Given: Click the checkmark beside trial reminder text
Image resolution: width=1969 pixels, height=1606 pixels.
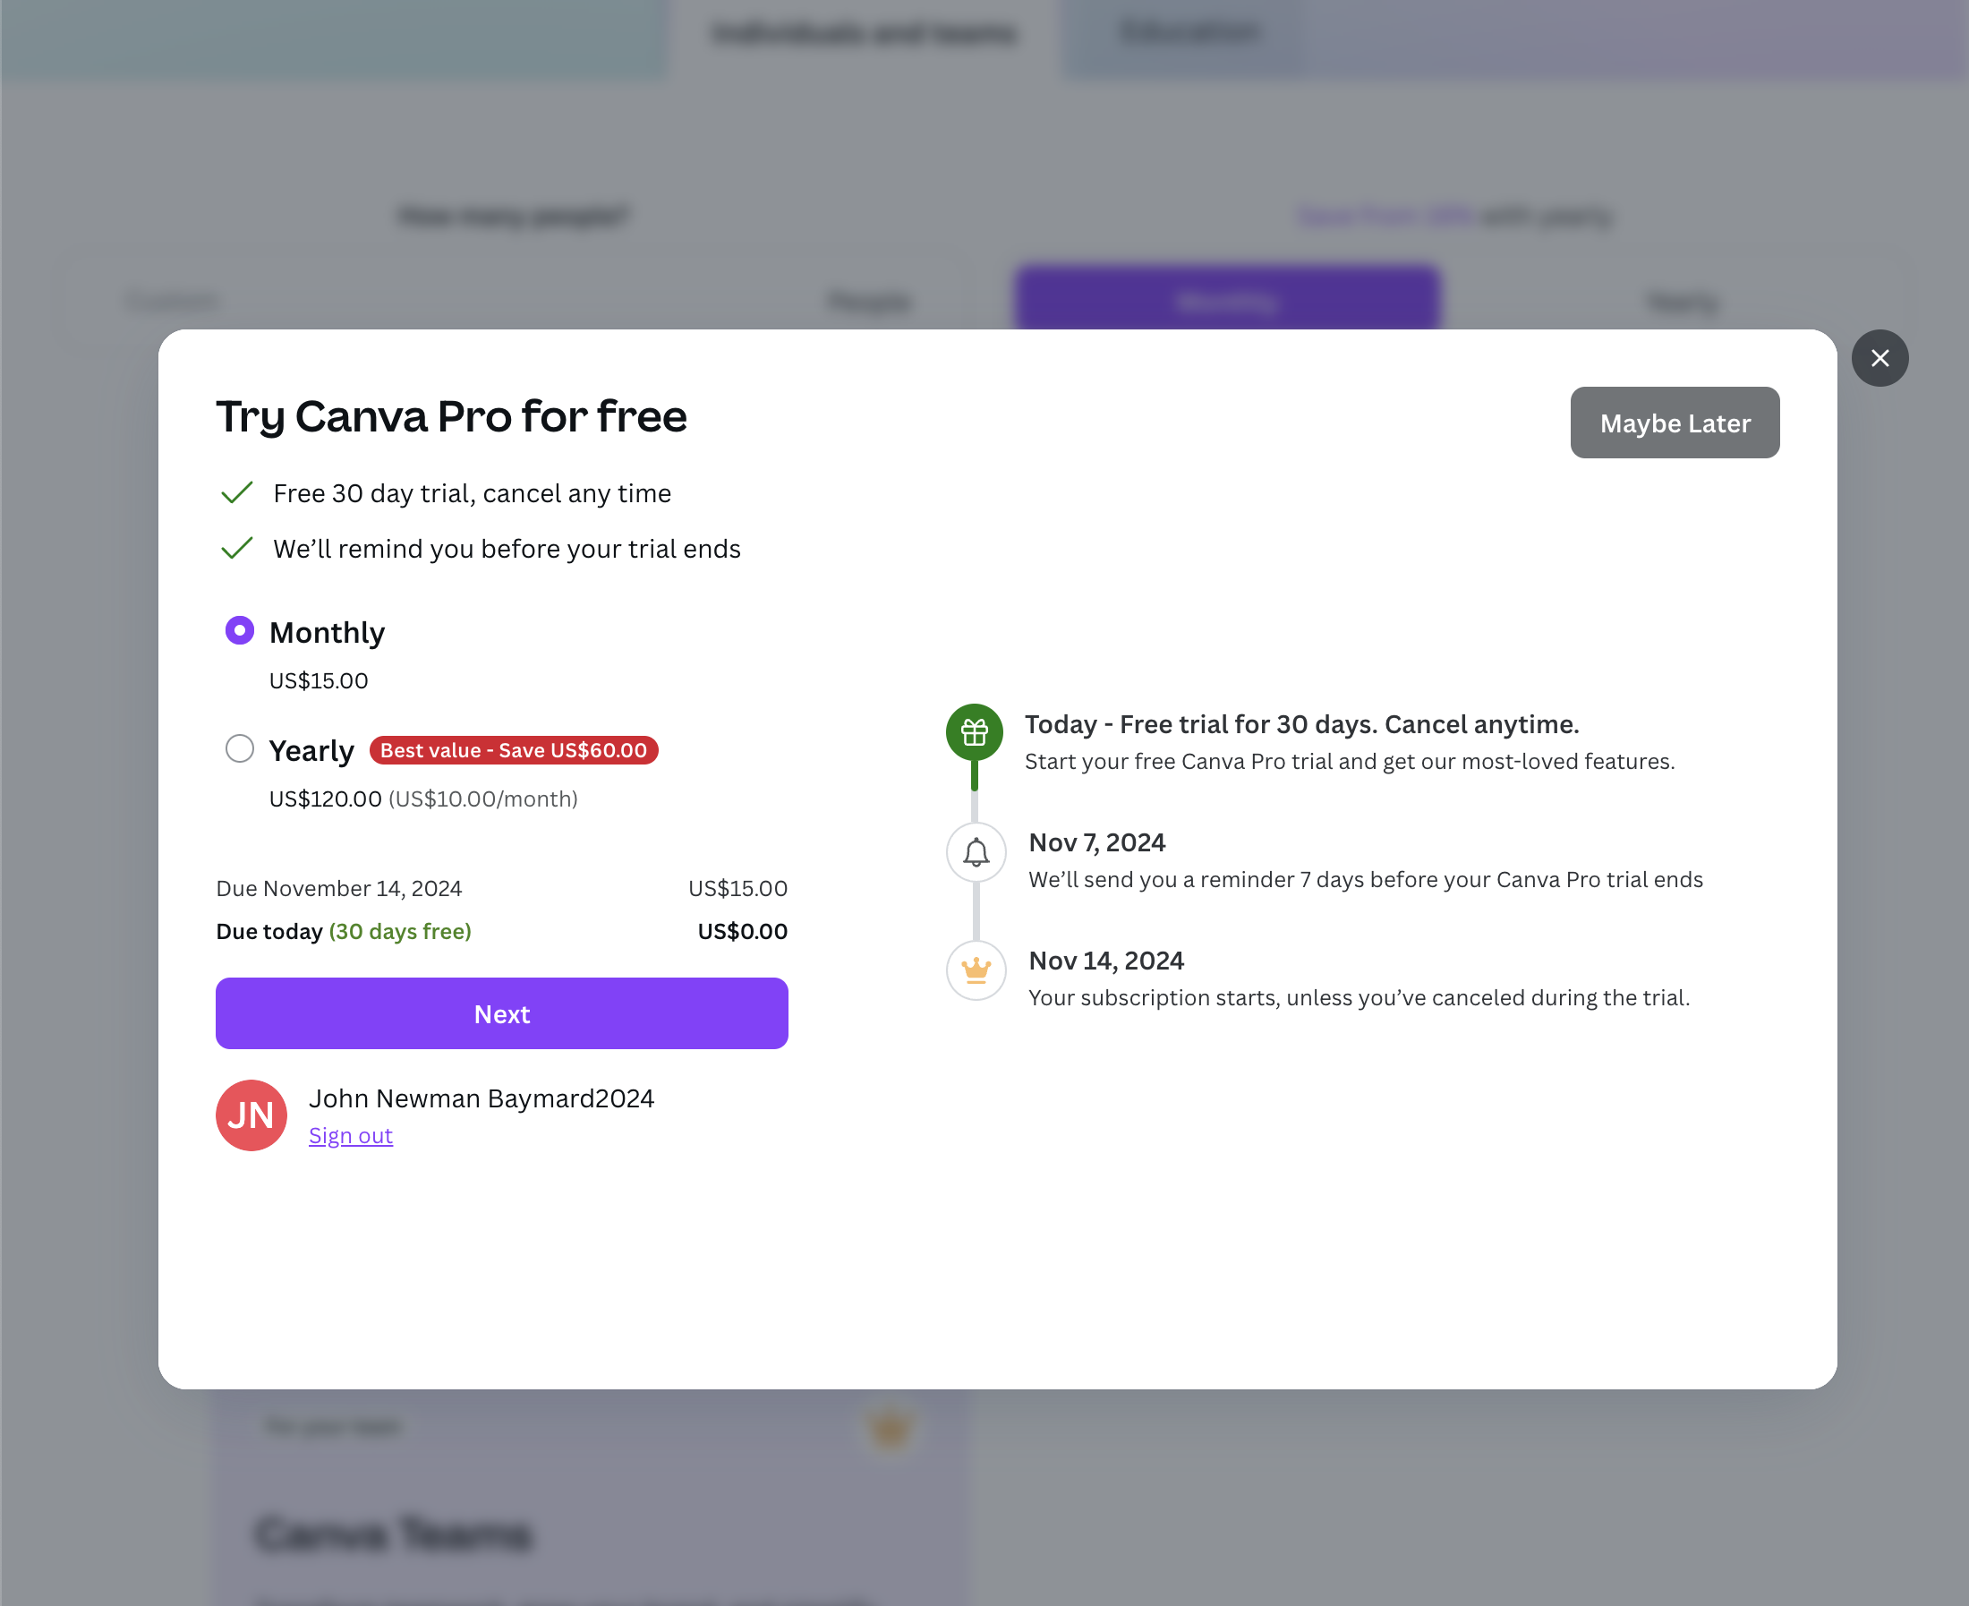Looking at the screenshot, I should (x=237, y=549).
